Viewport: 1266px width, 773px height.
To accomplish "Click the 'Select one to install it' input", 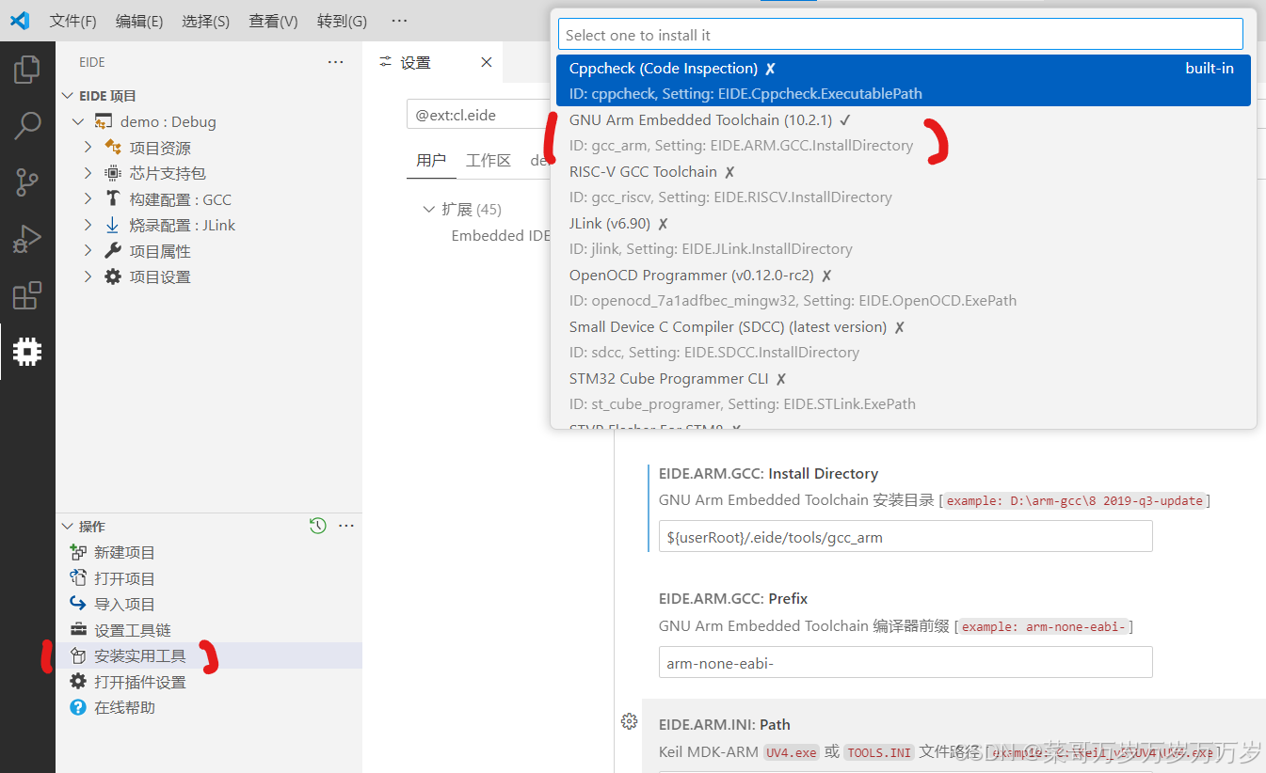I will pyautogui.click(x=901, y=35).
